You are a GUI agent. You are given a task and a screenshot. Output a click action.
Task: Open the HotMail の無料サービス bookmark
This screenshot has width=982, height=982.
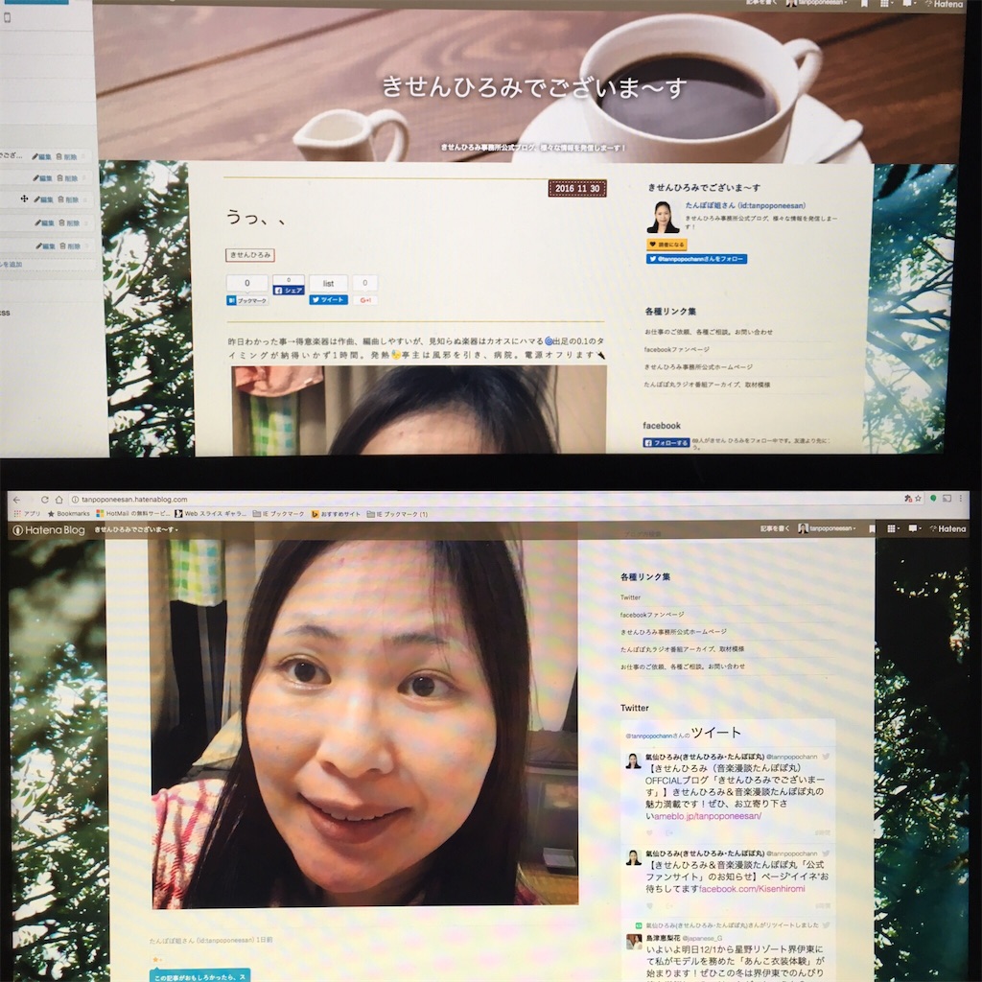click(132, 514)
